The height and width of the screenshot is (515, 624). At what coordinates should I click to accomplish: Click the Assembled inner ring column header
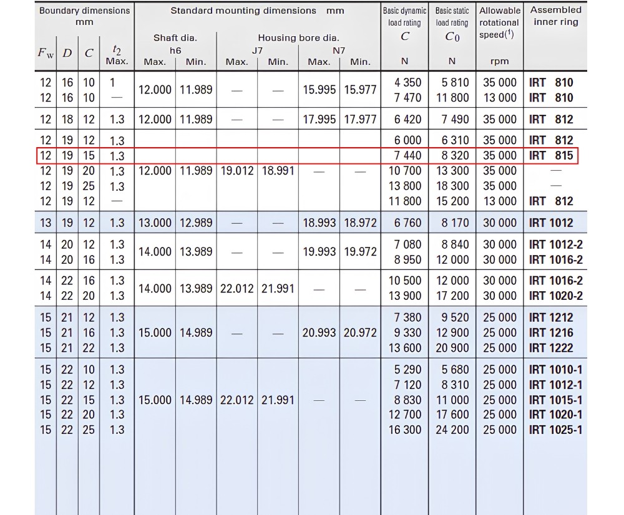[x=555, y=16]
